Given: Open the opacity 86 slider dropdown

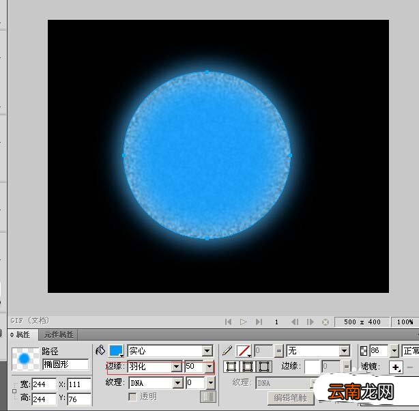Looking at the screenshot, I should click(394, 350).
